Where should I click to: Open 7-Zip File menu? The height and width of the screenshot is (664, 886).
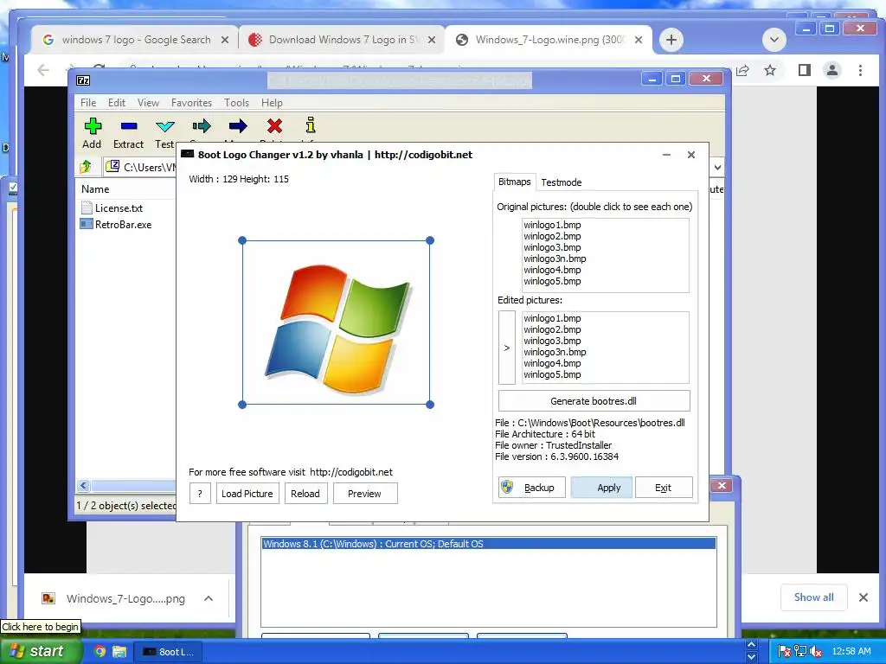click(88, 103)
